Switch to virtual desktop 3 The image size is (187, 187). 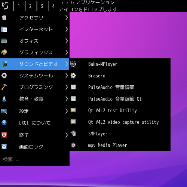pos(42,6)
